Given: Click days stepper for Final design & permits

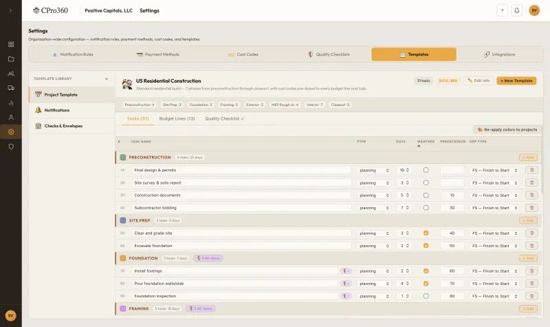Looking at the screenshot, I should (407, 170).
